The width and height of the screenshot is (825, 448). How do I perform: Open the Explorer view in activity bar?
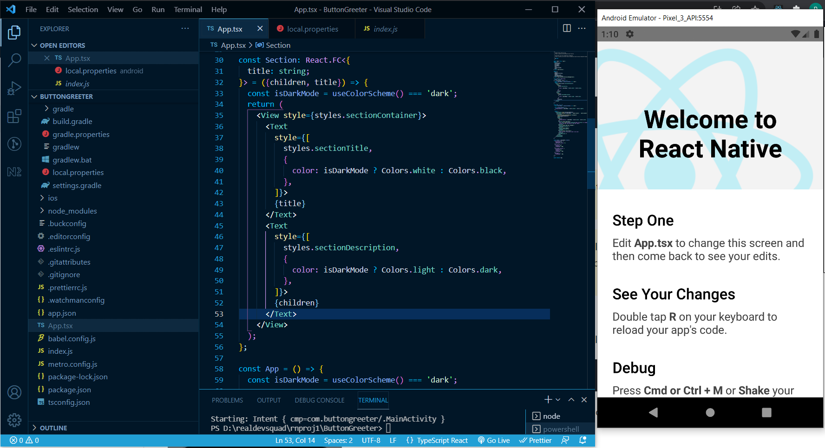pos(14,32)
